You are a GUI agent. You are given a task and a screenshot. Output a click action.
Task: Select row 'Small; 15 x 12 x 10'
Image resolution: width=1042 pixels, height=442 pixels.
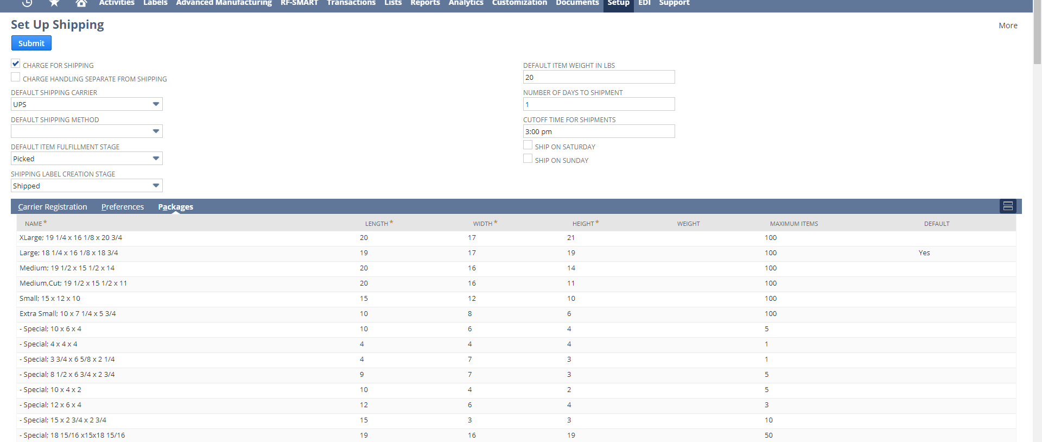point(516,299)
